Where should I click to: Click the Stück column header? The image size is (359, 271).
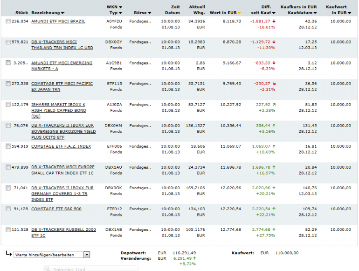21,13
